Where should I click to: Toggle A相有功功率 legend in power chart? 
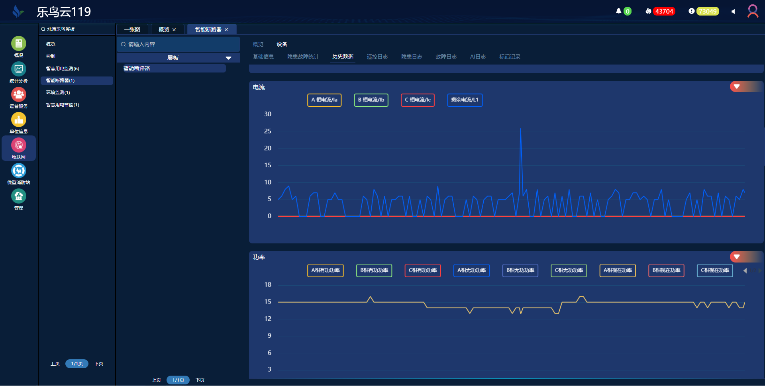[x=326, y=270]
